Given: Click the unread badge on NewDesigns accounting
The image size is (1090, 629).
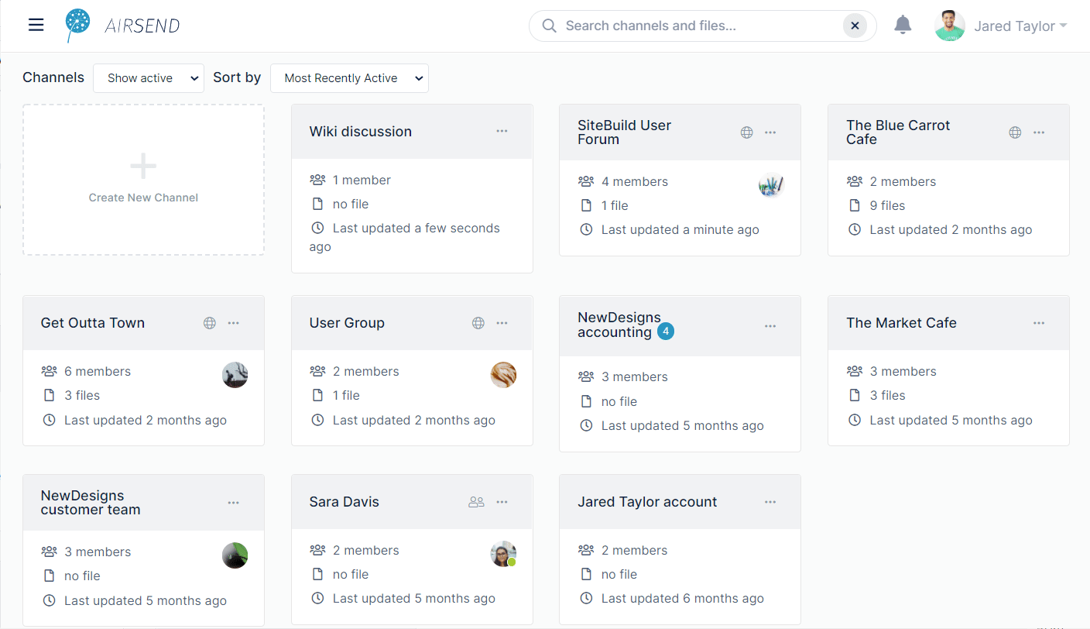Looking at the screenshot, I should click(666, 332).
